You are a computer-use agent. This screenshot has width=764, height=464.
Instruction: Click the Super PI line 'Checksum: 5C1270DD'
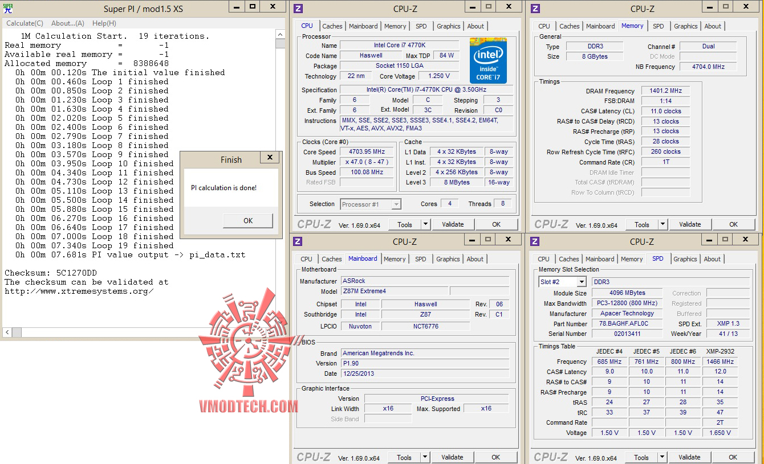tap(51, 273)
